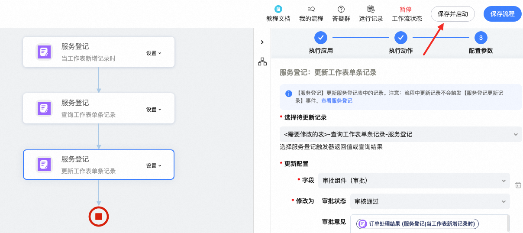Viewport: 523px width, 233px height.
Task: Delete the 审批组件 field with trash icon
Action: (518, 185)
